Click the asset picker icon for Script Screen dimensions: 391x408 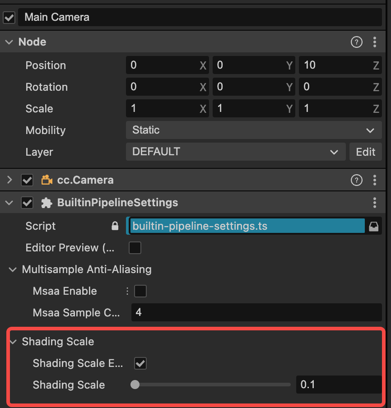click(374, 227)
